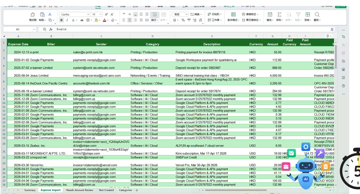
Task: Click the Freeze Panes (冻结) icon
Action: point(307,14)
